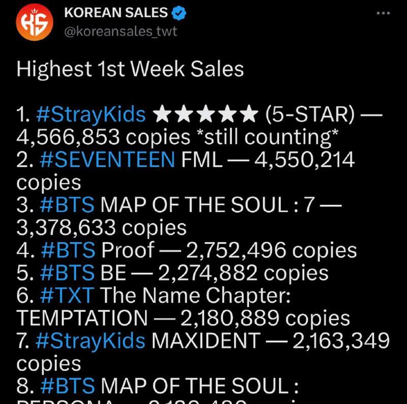The height and width of the screenshot is (404, 407).
Task: Click the blue verified badge
Action: (179, 13)
